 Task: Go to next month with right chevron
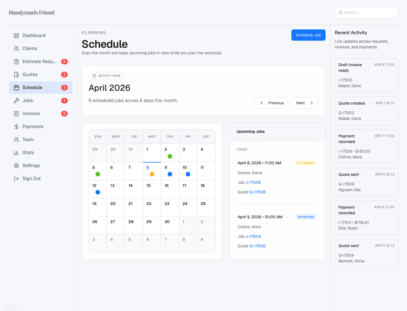pyautogui.click(x=305, y=103)
